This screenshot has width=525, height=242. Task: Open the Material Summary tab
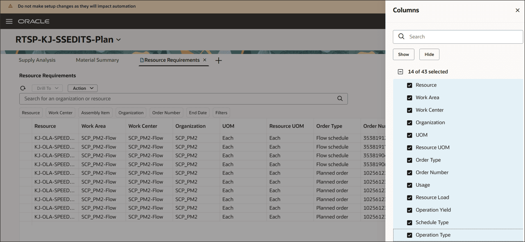[x=97, y=60]
